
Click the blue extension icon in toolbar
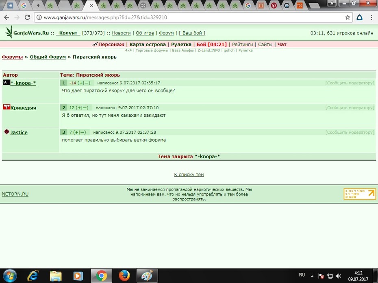(x=359, y=17)
